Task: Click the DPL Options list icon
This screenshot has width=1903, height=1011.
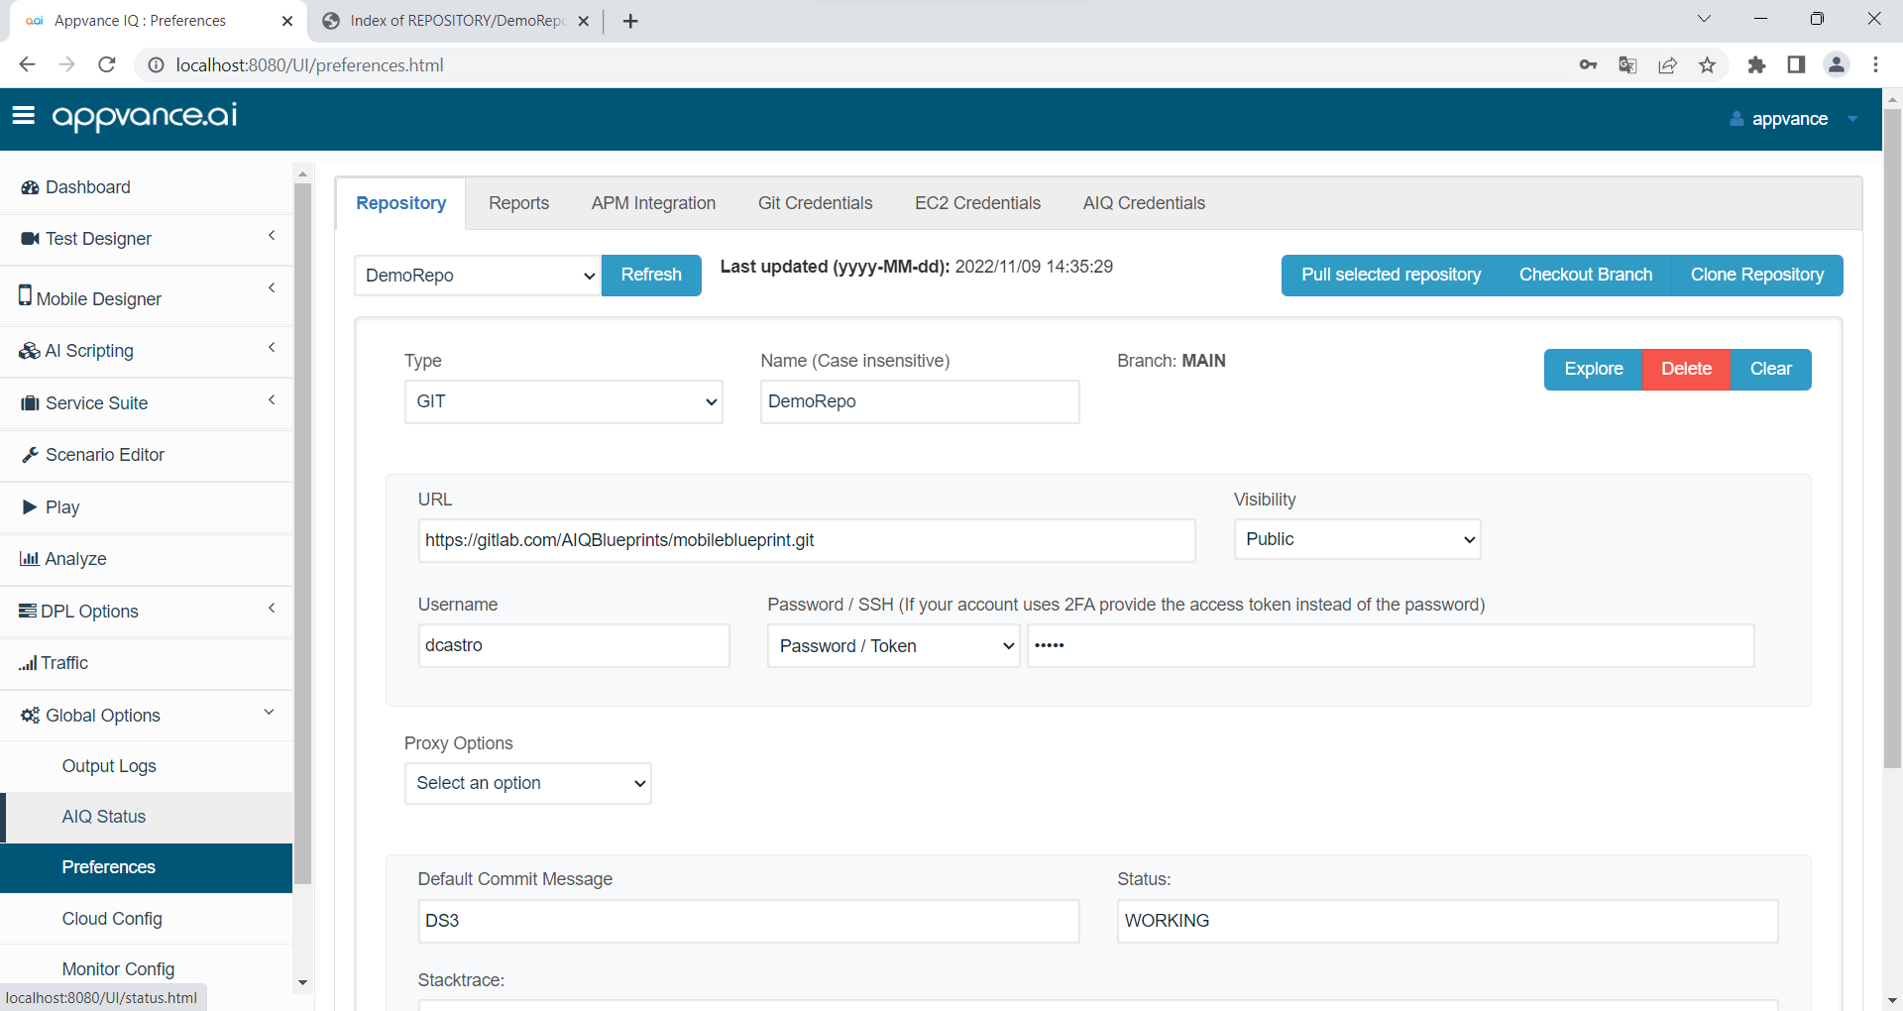Action: [x=28, y=611]
